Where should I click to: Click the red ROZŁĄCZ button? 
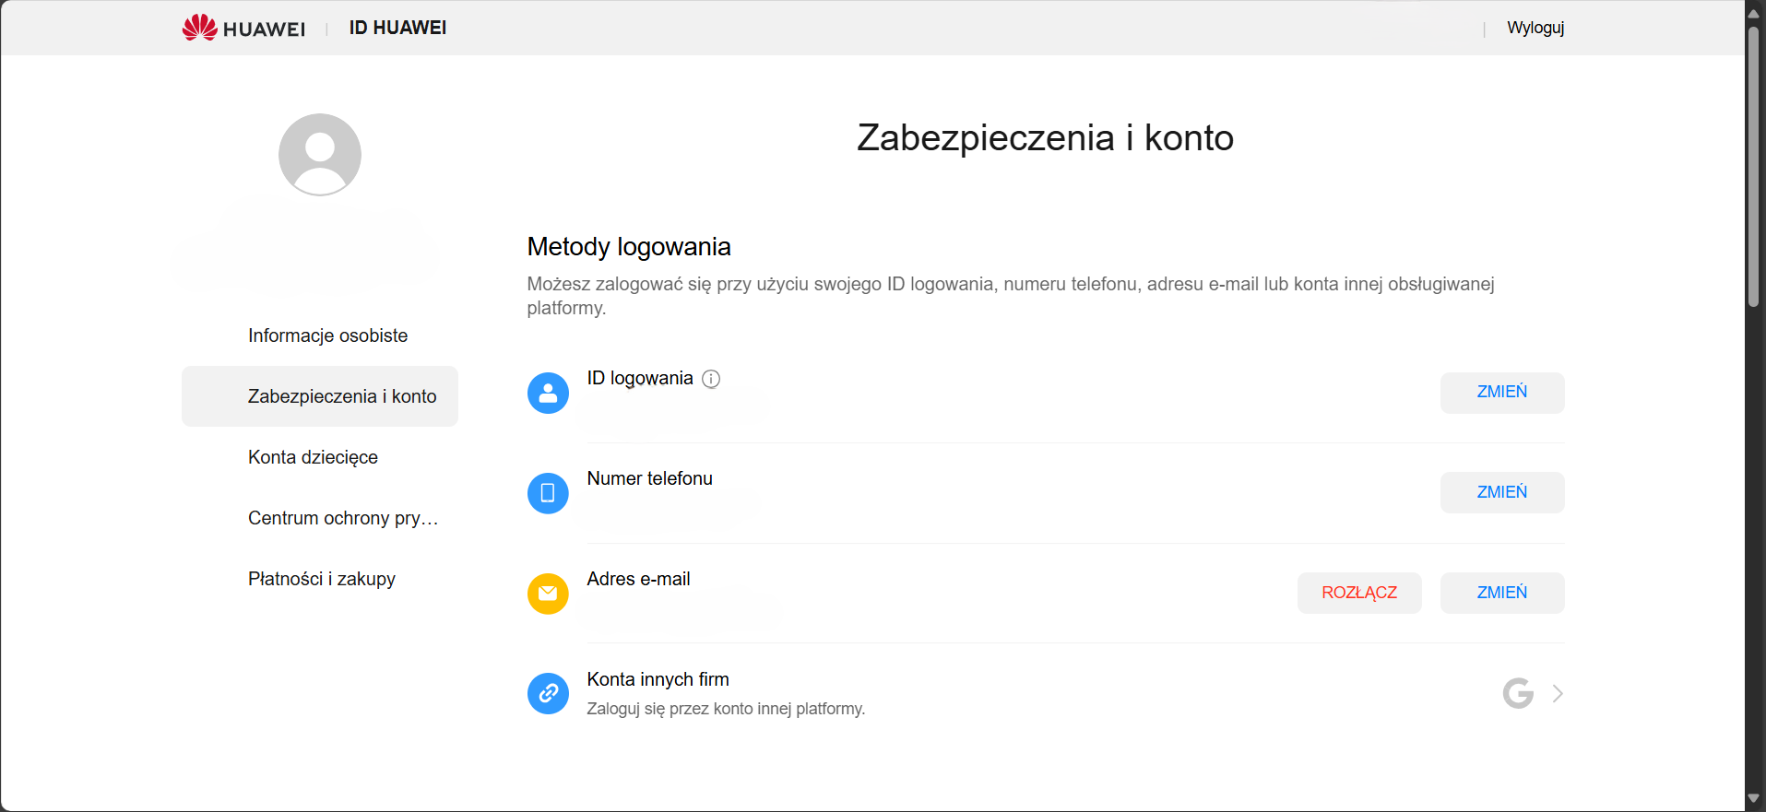pyautogui.click(x=1359, y=593)
